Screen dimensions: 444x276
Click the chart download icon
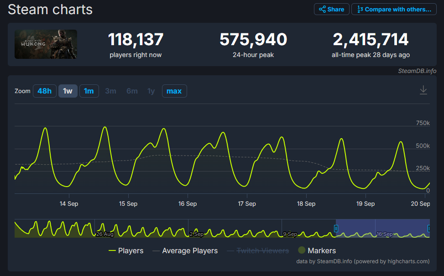[x=423, y=90]
